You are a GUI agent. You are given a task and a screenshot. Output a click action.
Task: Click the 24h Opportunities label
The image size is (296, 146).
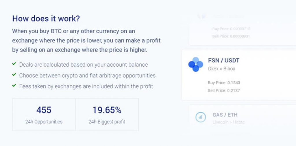[44, 122]
